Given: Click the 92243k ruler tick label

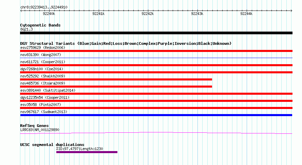Looking at the screenshot, I should pos(197,14).
